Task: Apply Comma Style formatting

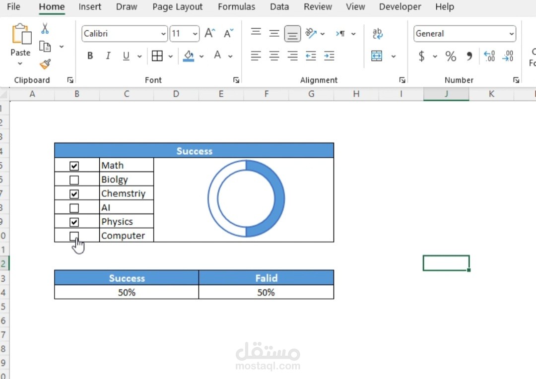Action: (x=469, y=56)
